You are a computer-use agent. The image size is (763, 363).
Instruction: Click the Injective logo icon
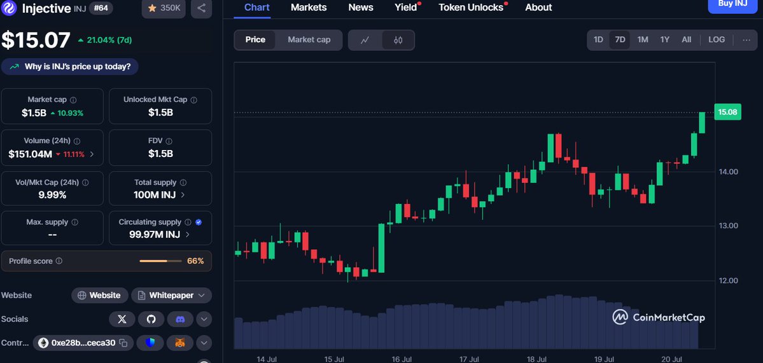[x=9, y=8]
